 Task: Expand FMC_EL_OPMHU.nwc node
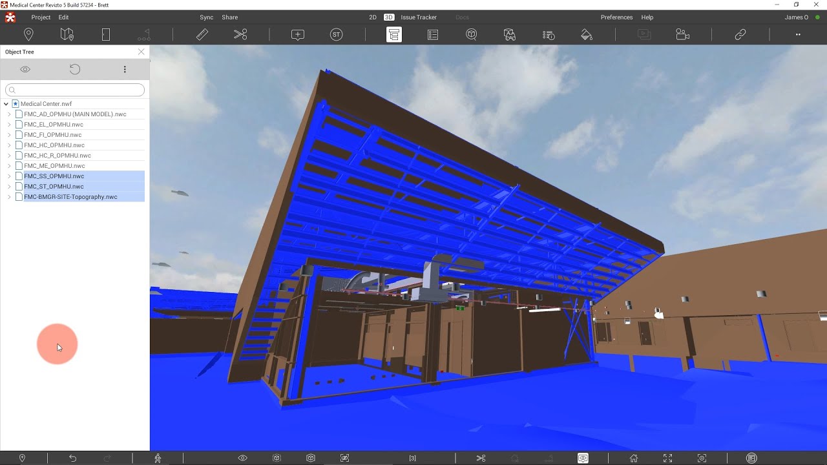point(9,125)
